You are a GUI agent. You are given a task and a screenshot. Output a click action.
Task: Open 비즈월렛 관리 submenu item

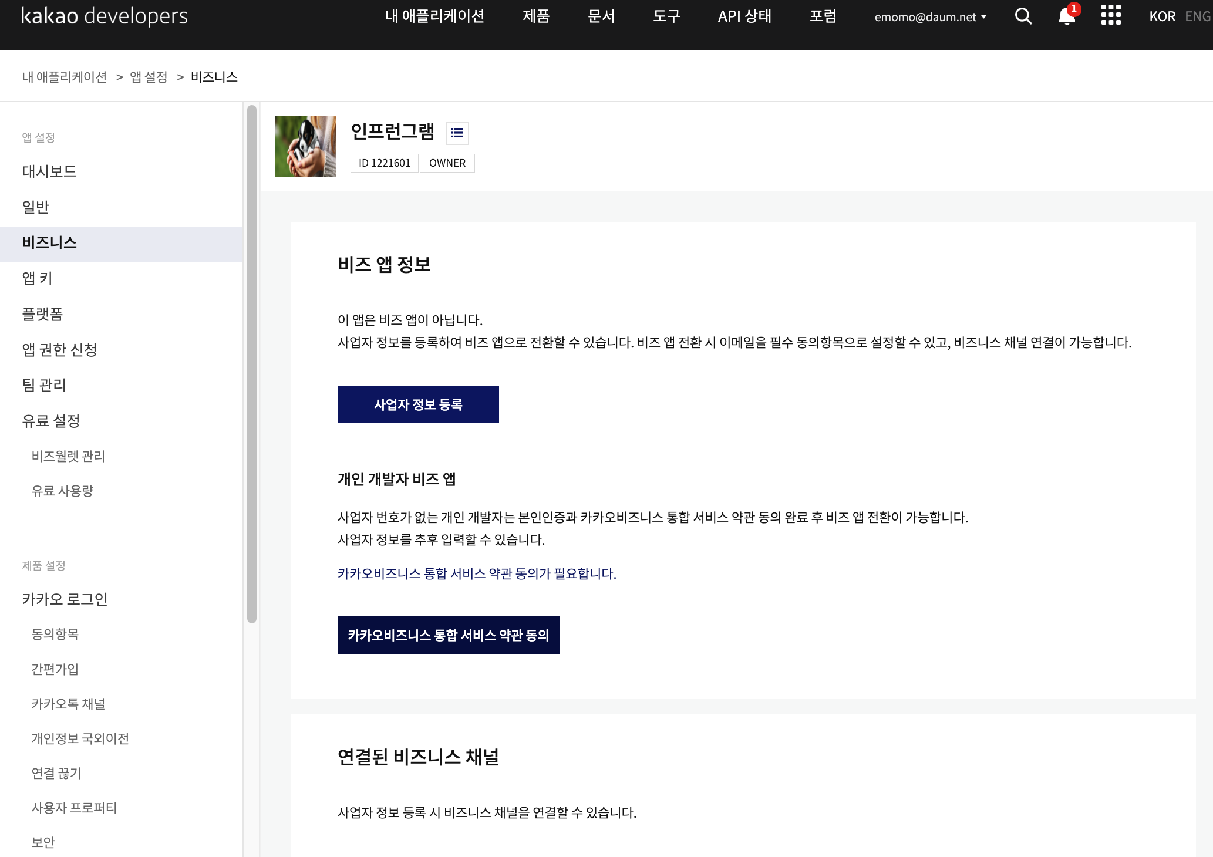point(68,456)
